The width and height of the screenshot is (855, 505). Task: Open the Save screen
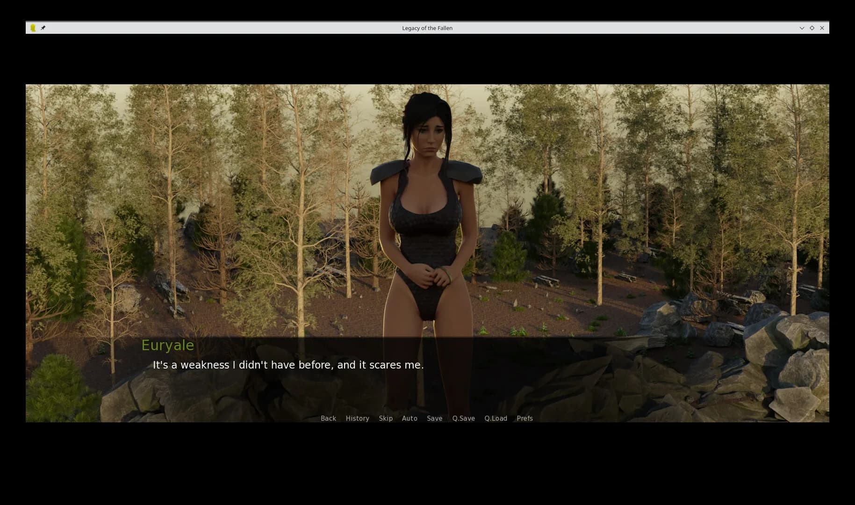coord(434,418)
